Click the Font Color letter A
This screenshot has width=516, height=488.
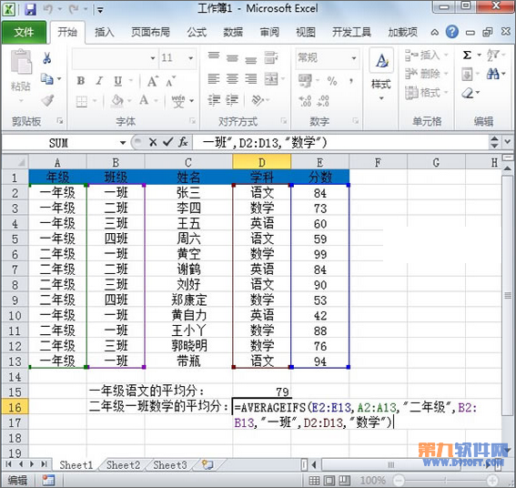click(x=144, y=100)
